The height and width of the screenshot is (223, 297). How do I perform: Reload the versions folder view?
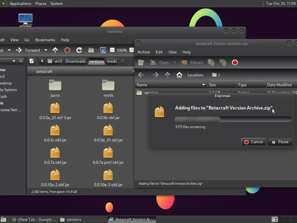(79, 50)
